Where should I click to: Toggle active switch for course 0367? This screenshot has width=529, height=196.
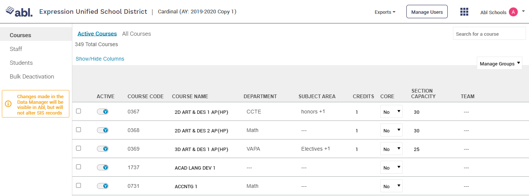(103, 112)
